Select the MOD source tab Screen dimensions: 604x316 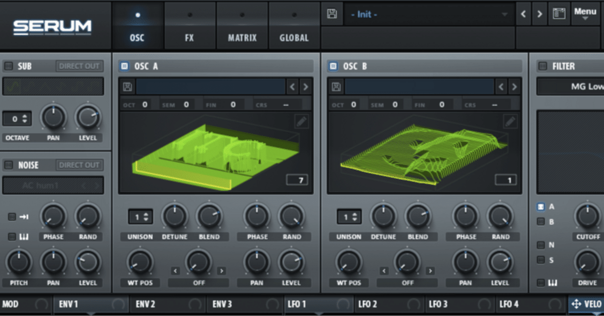[25, 304]
